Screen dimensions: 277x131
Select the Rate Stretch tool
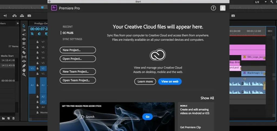point(24,48)
